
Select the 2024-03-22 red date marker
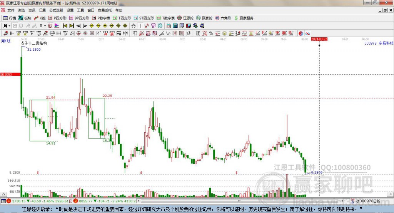click(319, 39)
